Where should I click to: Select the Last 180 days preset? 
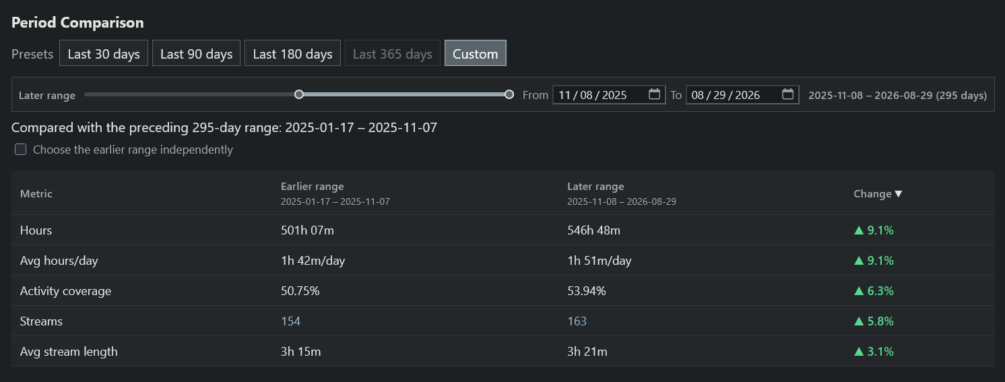tap(292, 54)
